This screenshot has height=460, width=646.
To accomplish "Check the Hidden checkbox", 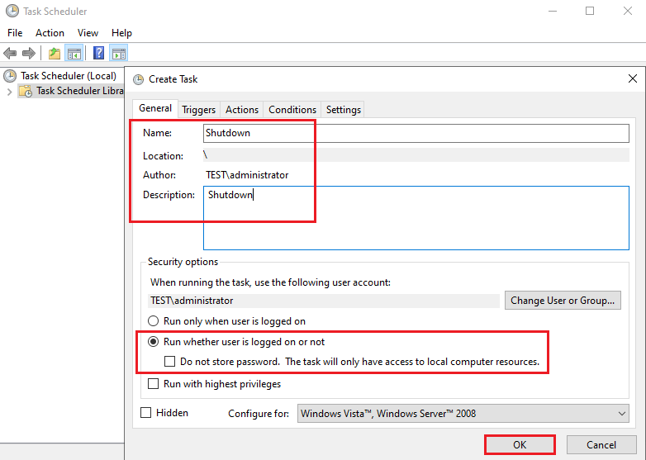I will (x=146, y=413).
